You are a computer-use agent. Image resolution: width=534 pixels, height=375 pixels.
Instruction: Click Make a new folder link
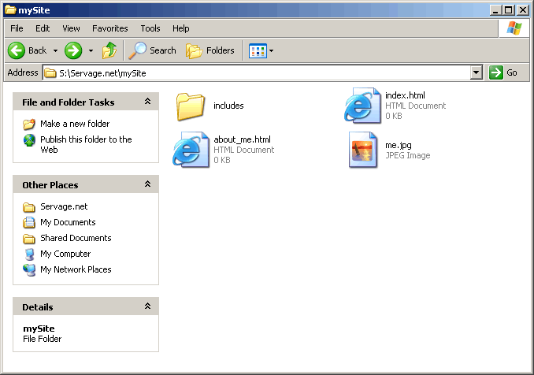pyautogui.click(x=75, y=124)
